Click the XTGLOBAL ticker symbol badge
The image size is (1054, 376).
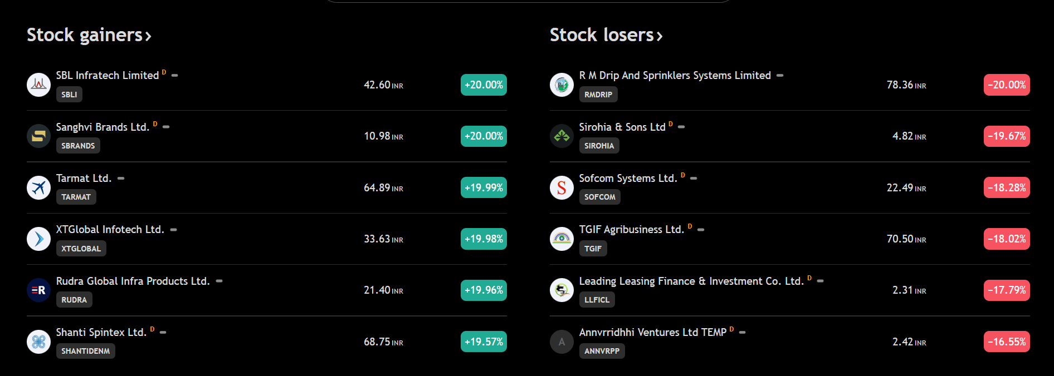tap(81, 249)
